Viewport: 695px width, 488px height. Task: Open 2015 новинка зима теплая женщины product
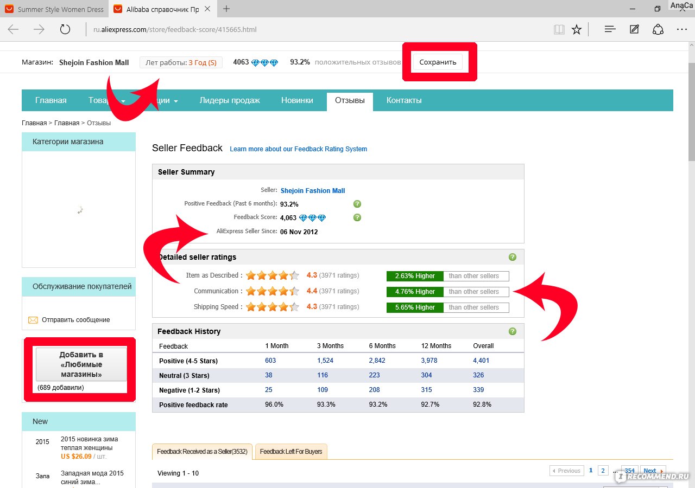(x=89, y=444)
